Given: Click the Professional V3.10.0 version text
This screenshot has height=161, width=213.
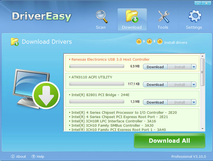Looking at the screenshot, I should (x=188, y=156).
